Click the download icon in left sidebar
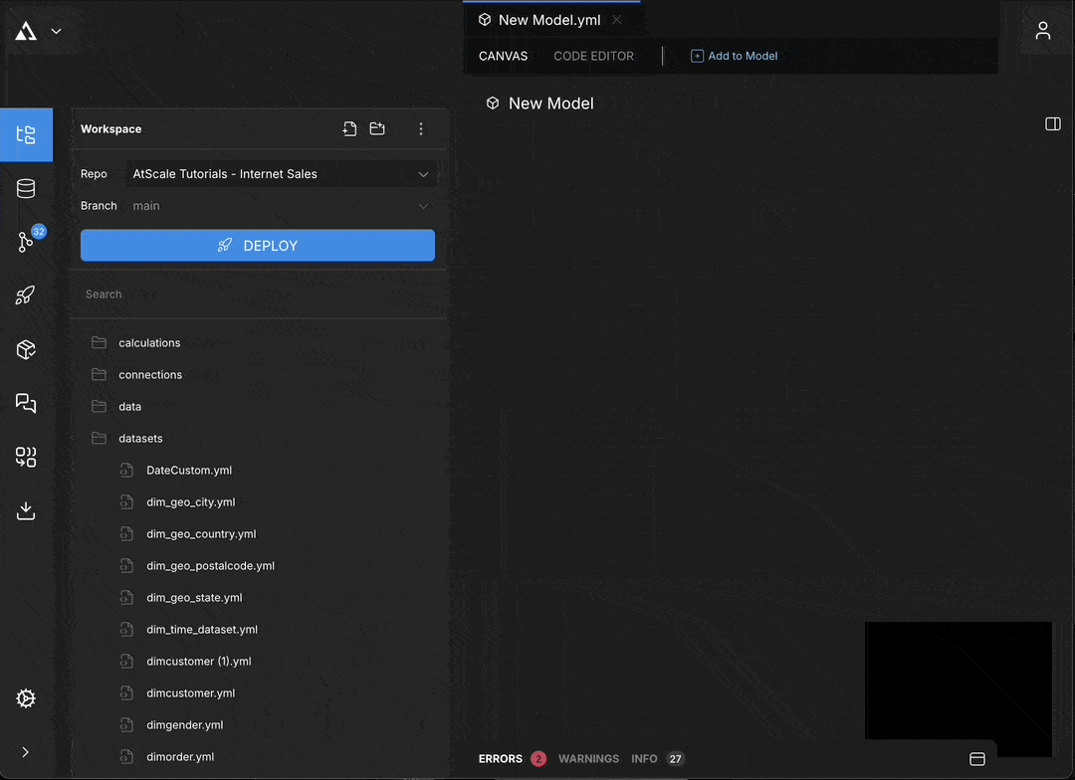This screenshot has width=1075, height=780. pos(26,510)
